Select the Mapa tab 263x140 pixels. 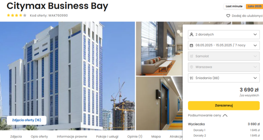[x=156, y=136]
